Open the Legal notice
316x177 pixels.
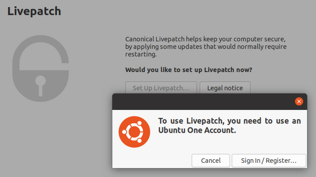point(225,88)
